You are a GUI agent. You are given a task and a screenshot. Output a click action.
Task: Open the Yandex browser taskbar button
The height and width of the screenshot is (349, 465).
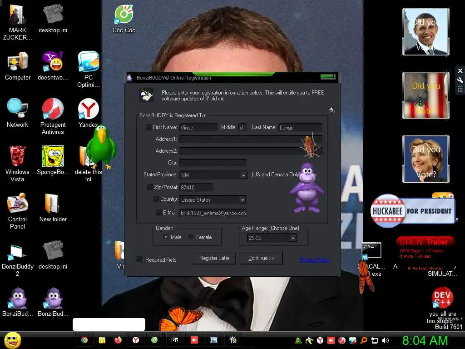tap(136, 340)
